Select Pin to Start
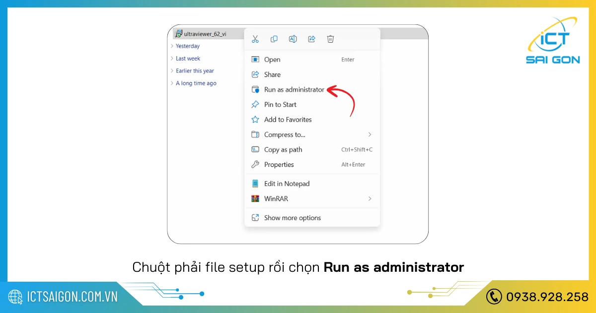 (312, 104)
